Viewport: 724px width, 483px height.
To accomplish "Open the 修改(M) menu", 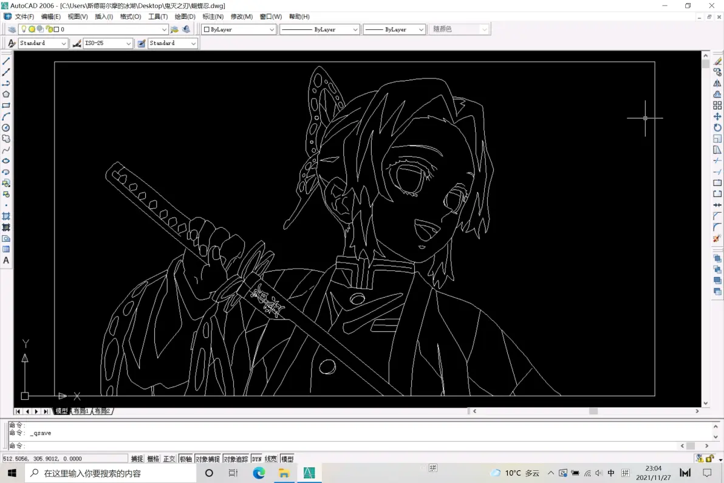I will (x=242, y=16).
